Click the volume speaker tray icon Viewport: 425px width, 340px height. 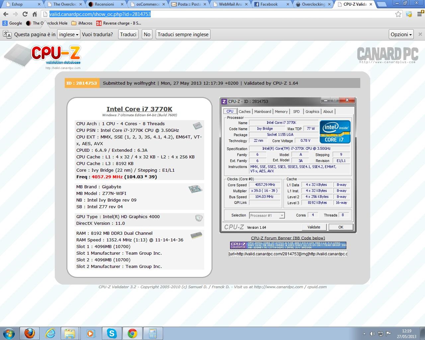(x=373, y=334)
